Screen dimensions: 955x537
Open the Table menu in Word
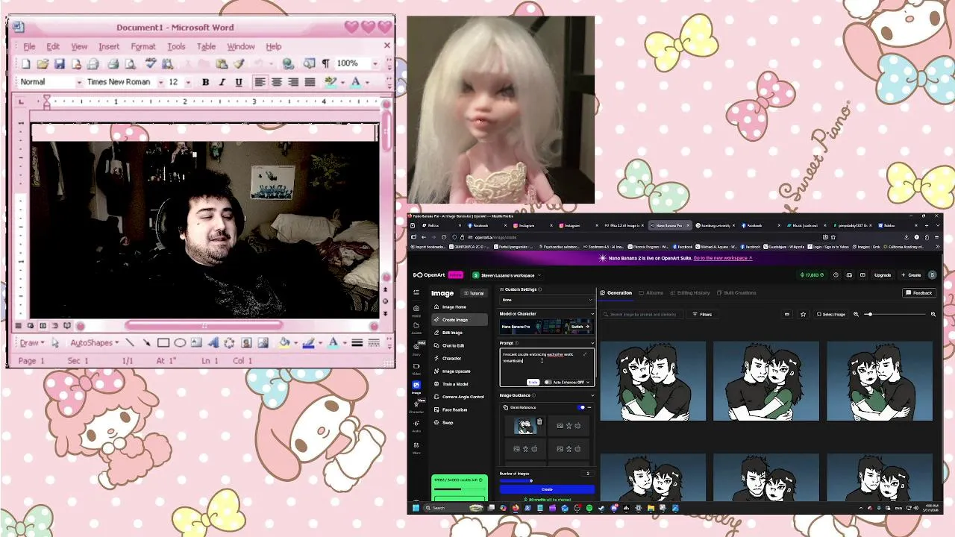206,46
